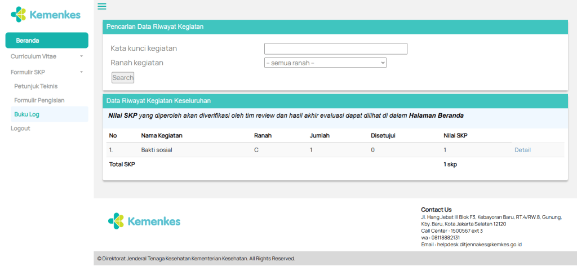The width and height of the screenshot is (577, 266).
Task: Click the Nama Kegiatan column header
Action: tap(162, 136)
